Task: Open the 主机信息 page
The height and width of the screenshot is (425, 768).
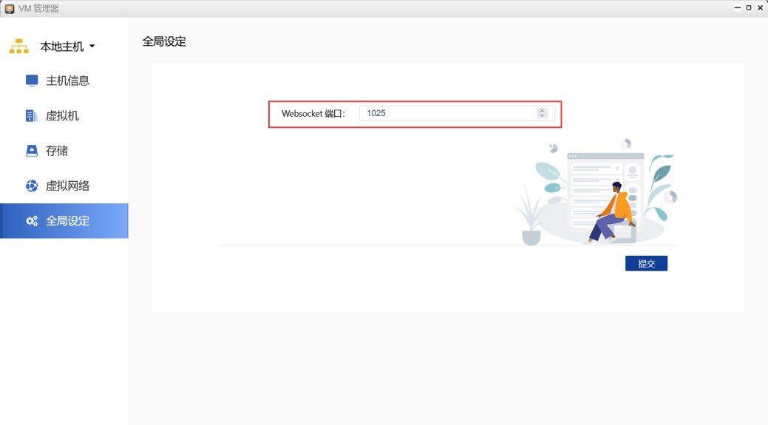Action: 68,81
